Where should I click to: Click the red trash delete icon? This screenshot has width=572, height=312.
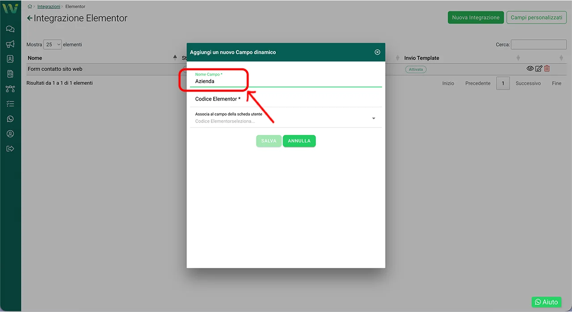(x=547, y=69)
